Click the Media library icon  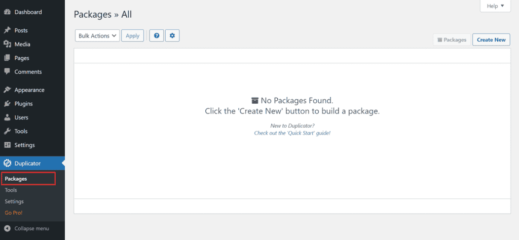[x=7, y=44]
